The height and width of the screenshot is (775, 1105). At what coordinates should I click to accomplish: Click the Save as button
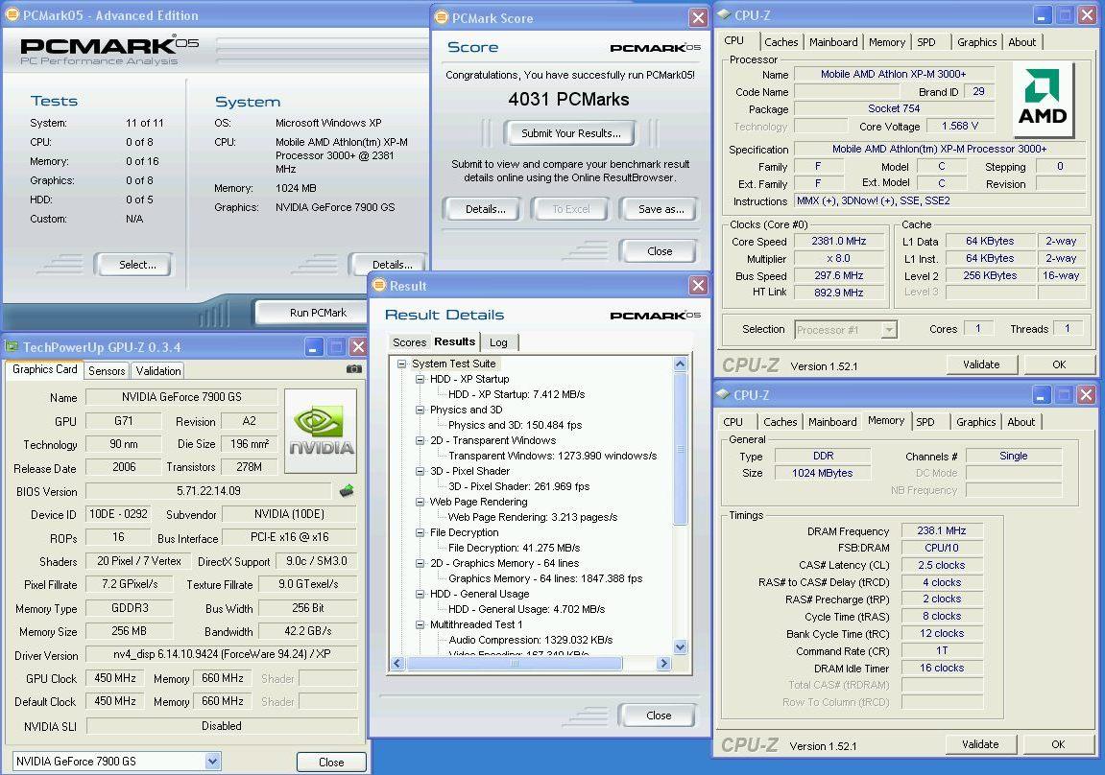pos(661,209)
